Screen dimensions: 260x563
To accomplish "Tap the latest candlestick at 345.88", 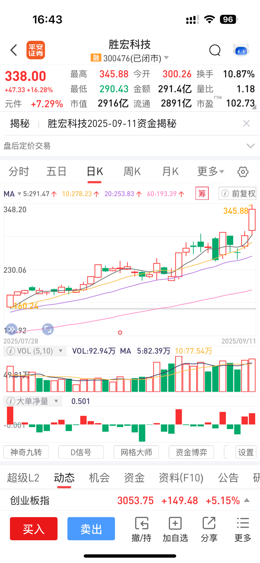I will [x=252, y=219].
